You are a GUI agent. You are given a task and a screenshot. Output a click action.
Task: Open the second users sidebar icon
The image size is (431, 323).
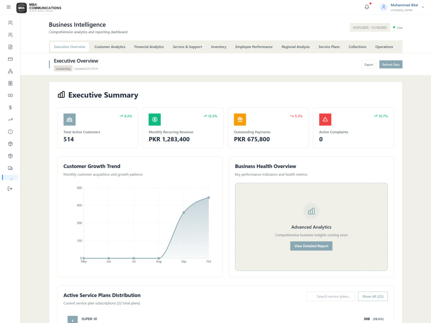tap(10, 35)
